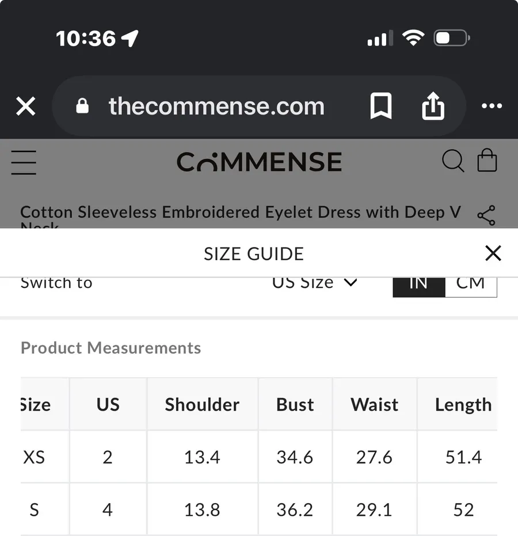Select the XS size row
This screenshot has width=518, height=536.
tap(258, 457)
